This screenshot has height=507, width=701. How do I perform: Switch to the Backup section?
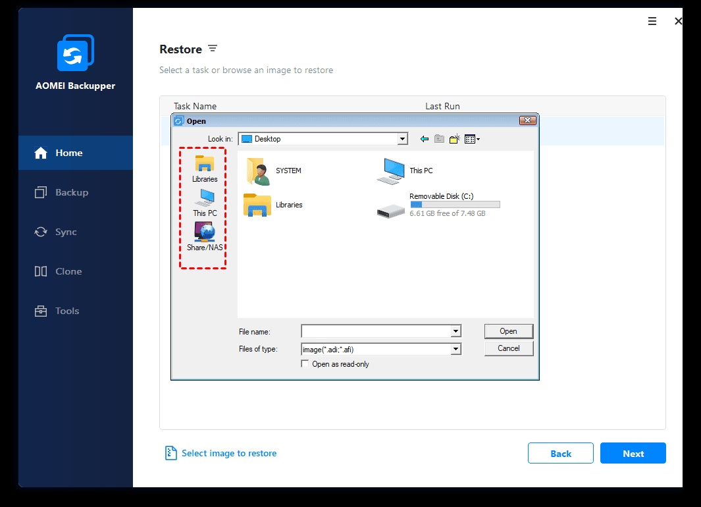pyautogui.click(x=71, y=192)
